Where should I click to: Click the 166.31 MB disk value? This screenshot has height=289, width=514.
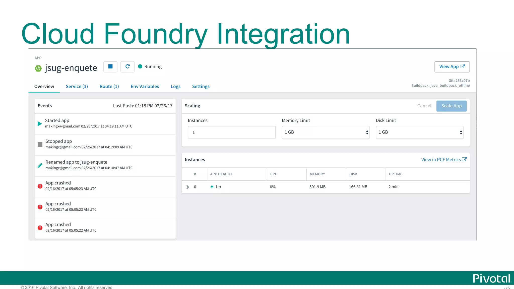point(358,187)
